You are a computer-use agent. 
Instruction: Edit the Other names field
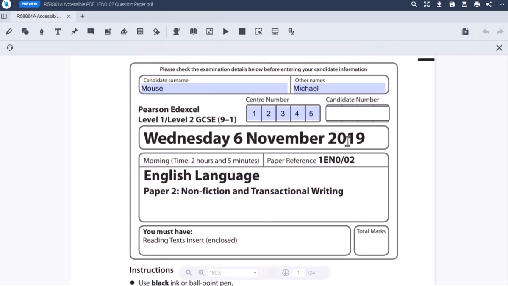point(339,89)
